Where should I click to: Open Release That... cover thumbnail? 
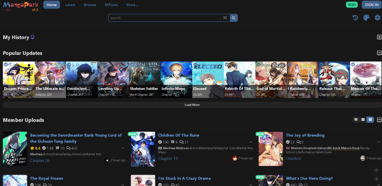[x=334, y=80]
